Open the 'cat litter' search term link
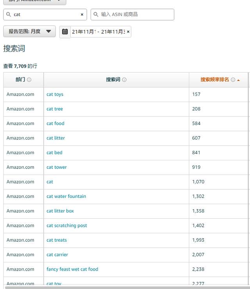Screen dimensions: 250x289 [x=55, y=138]
